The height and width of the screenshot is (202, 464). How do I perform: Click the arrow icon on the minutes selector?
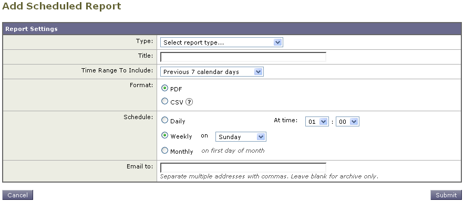tap(354, 121)
